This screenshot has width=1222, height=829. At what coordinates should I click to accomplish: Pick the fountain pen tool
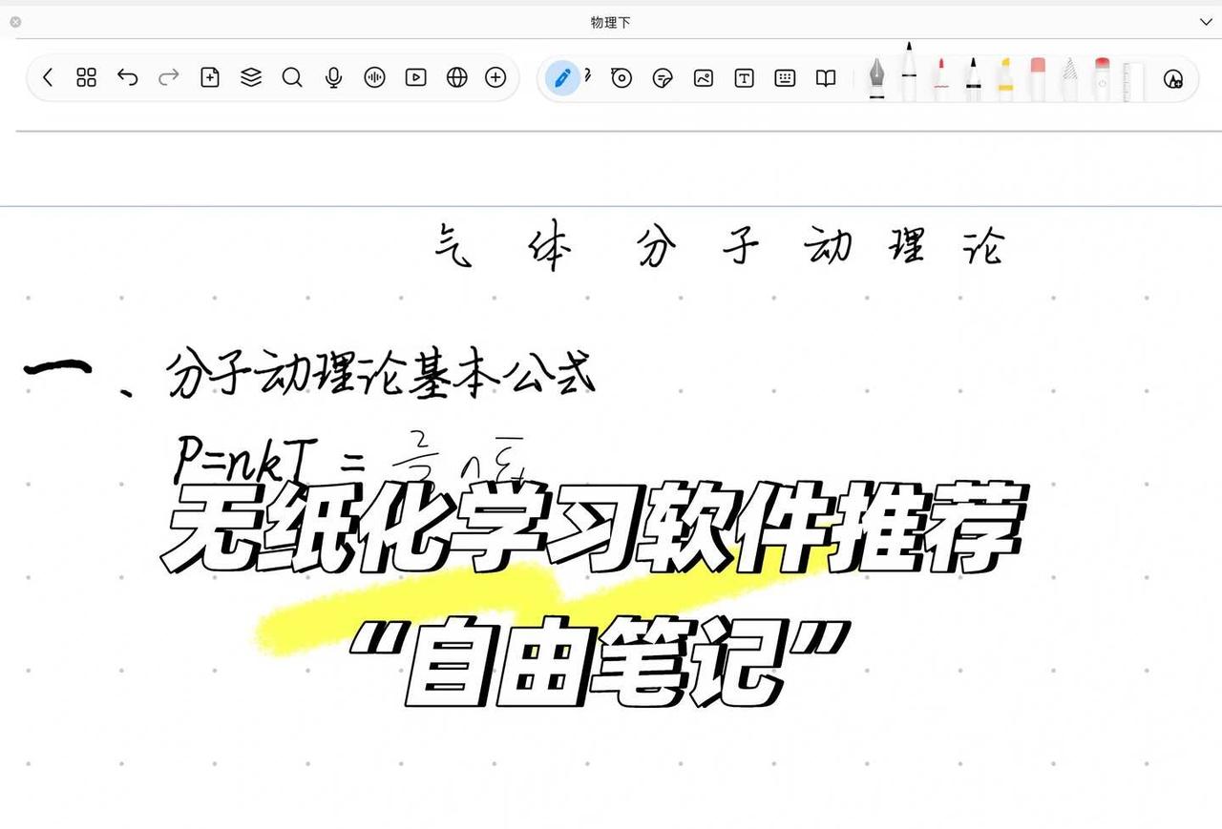click(x=876, y=78)
